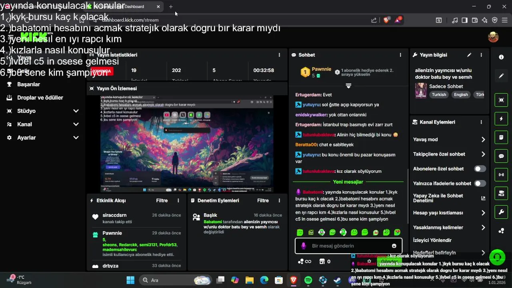This screenshot has height=288, width=512.
Task: Open the Brave VPN shield icon
Action: click(494, 20)
